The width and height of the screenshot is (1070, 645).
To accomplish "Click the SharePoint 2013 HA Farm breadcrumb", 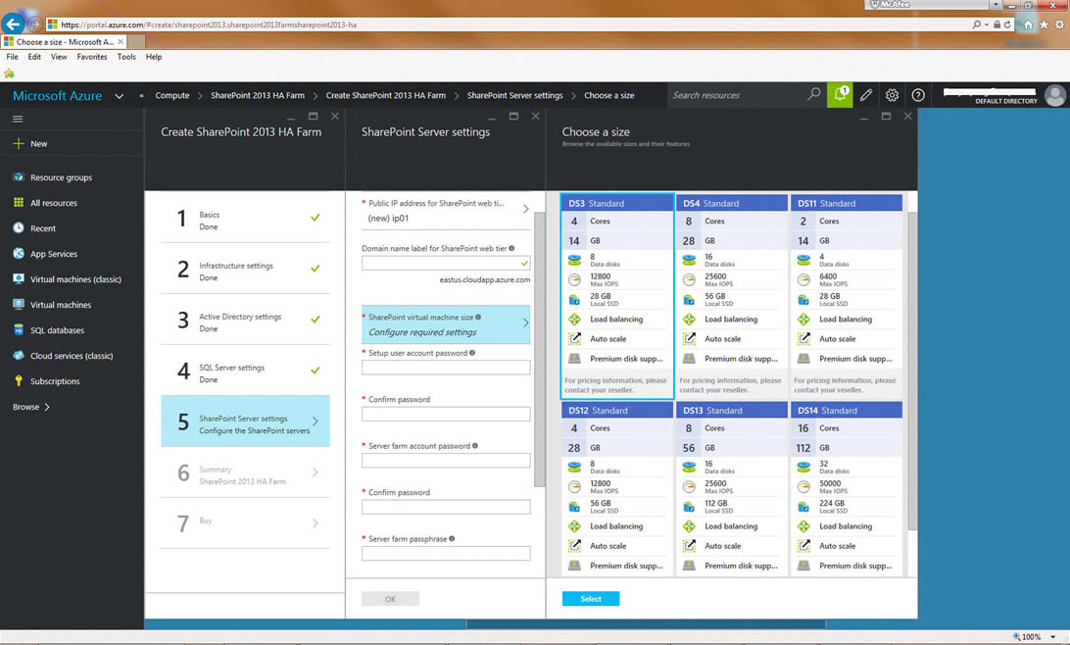I will click(x=257, y=95).
